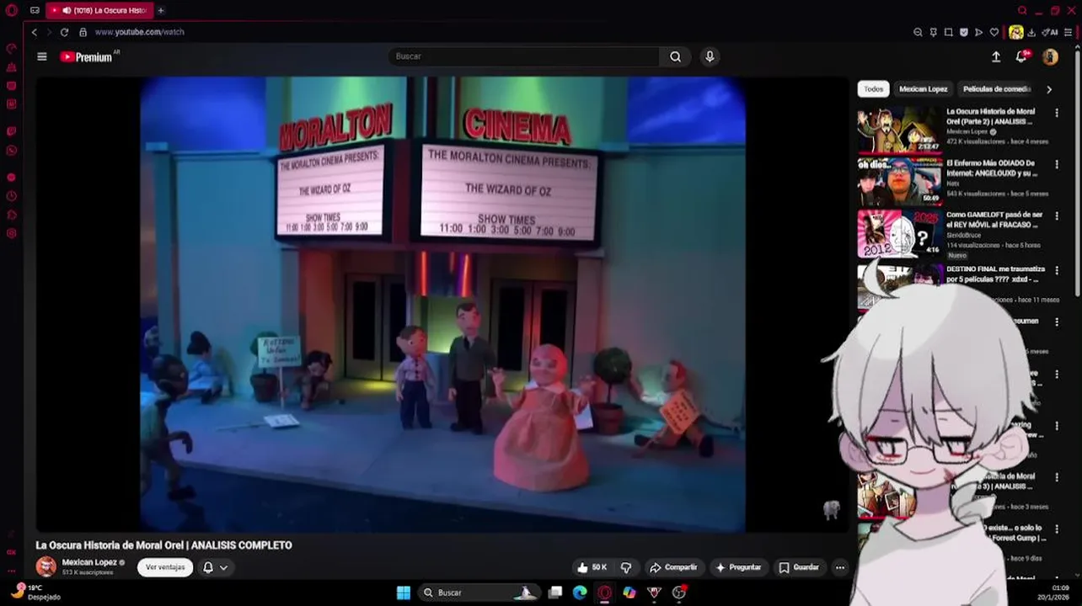Open the weather widget showing 19°C

pyautogui.click(x=35, y=593)
